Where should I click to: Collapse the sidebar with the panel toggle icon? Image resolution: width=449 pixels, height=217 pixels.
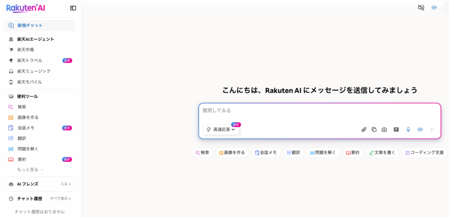click(x=73, y=8)
